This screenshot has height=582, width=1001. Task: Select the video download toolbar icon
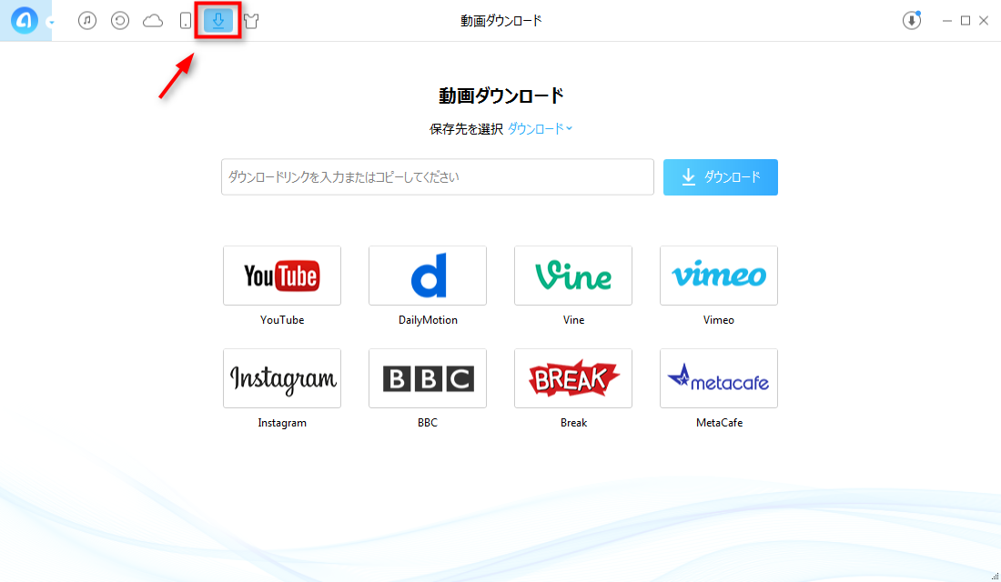[x=218, y=20]
